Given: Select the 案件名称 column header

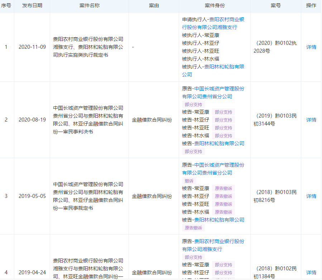Looking at the screenshot, I should (89, 5).
